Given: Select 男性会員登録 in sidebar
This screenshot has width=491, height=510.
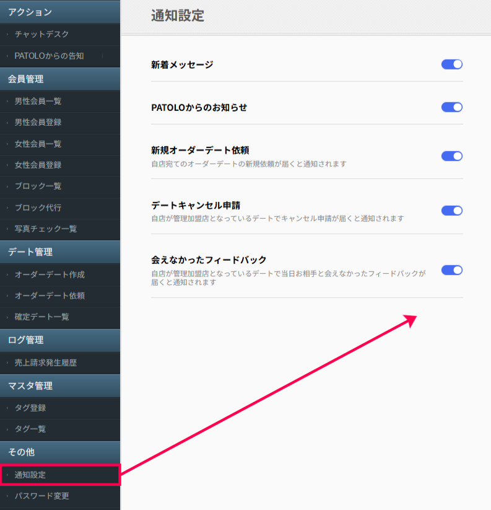Looking at the screenshot, I should pos(38,122).
